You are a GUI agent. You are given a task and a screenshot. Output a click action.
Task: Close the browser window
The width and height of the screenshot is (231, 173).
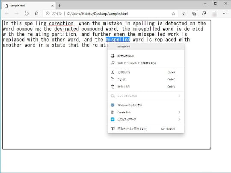pos(225,3)
